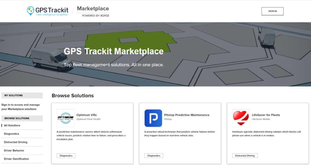Click the Optimum Fleet Health vendor name

coord(89,119)
